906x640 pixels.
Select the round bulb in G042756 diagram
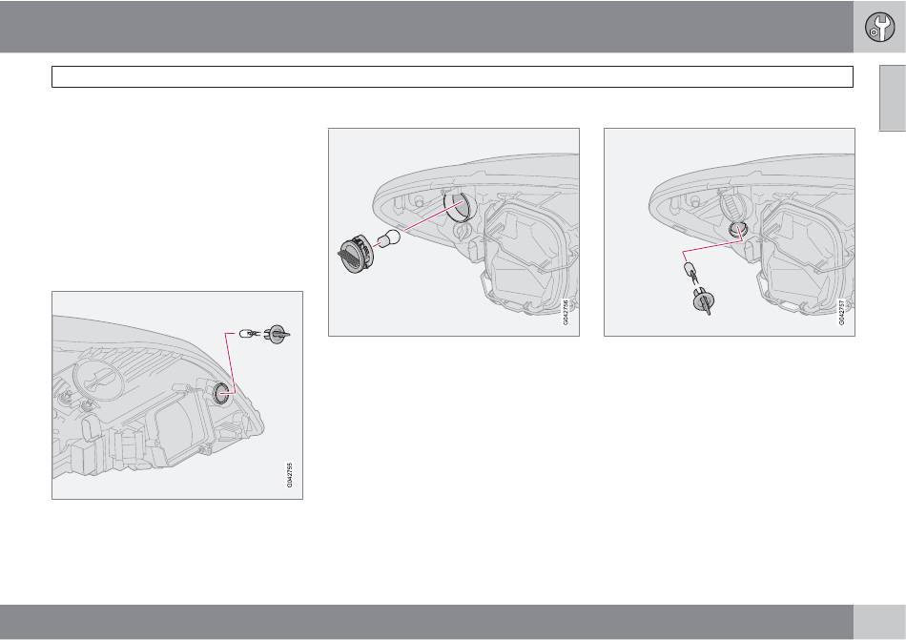389,238
